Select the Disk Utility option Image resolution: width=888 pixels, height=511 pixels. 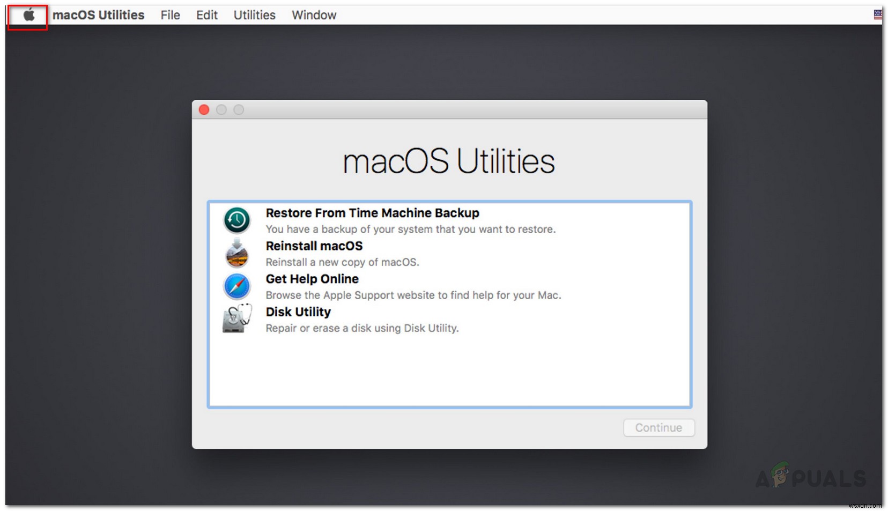[298, 312]
